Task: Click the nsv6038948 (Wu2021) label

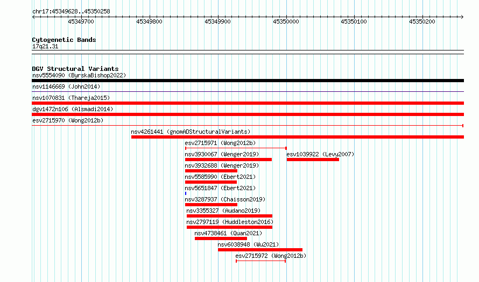Action: click(248, 244)
